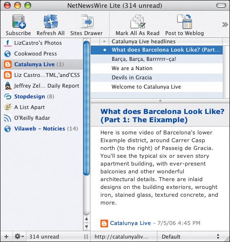
Task: Click the Subscribe toolbar icon
Action: (x=19, y=22)
